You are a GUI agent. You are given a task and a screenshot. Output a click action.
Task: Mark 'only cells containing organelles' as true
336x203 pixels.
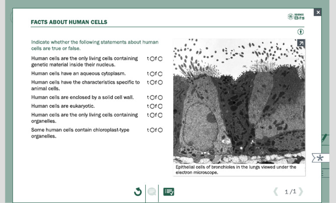click(x=152, y=115)
